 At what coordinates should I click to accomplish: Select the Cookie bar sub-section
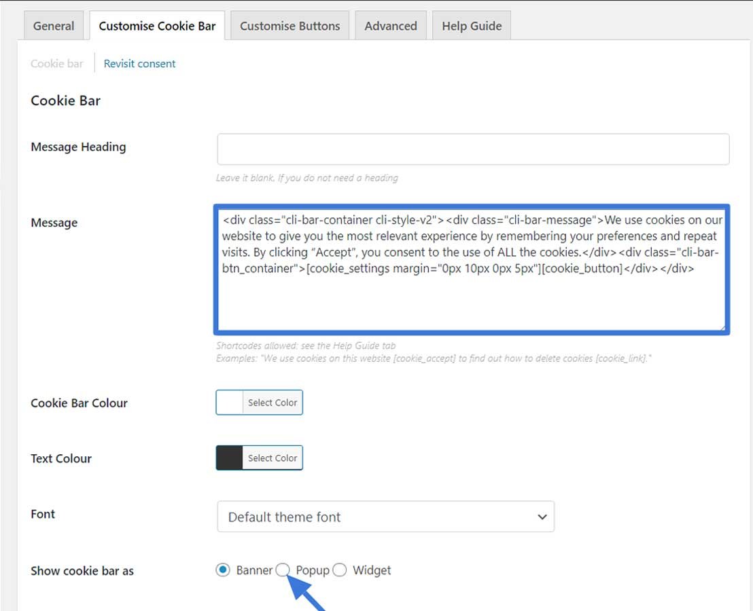[x=57, y=62]
